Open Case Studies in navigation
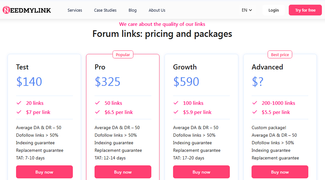Screen dimensions: 325x180 pyautogui.click(x=105, y=10)
